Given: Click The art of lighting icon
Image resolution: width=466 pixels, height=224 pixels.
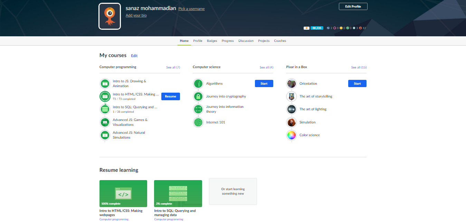Looking at the screenshot, I should [292, 109].
